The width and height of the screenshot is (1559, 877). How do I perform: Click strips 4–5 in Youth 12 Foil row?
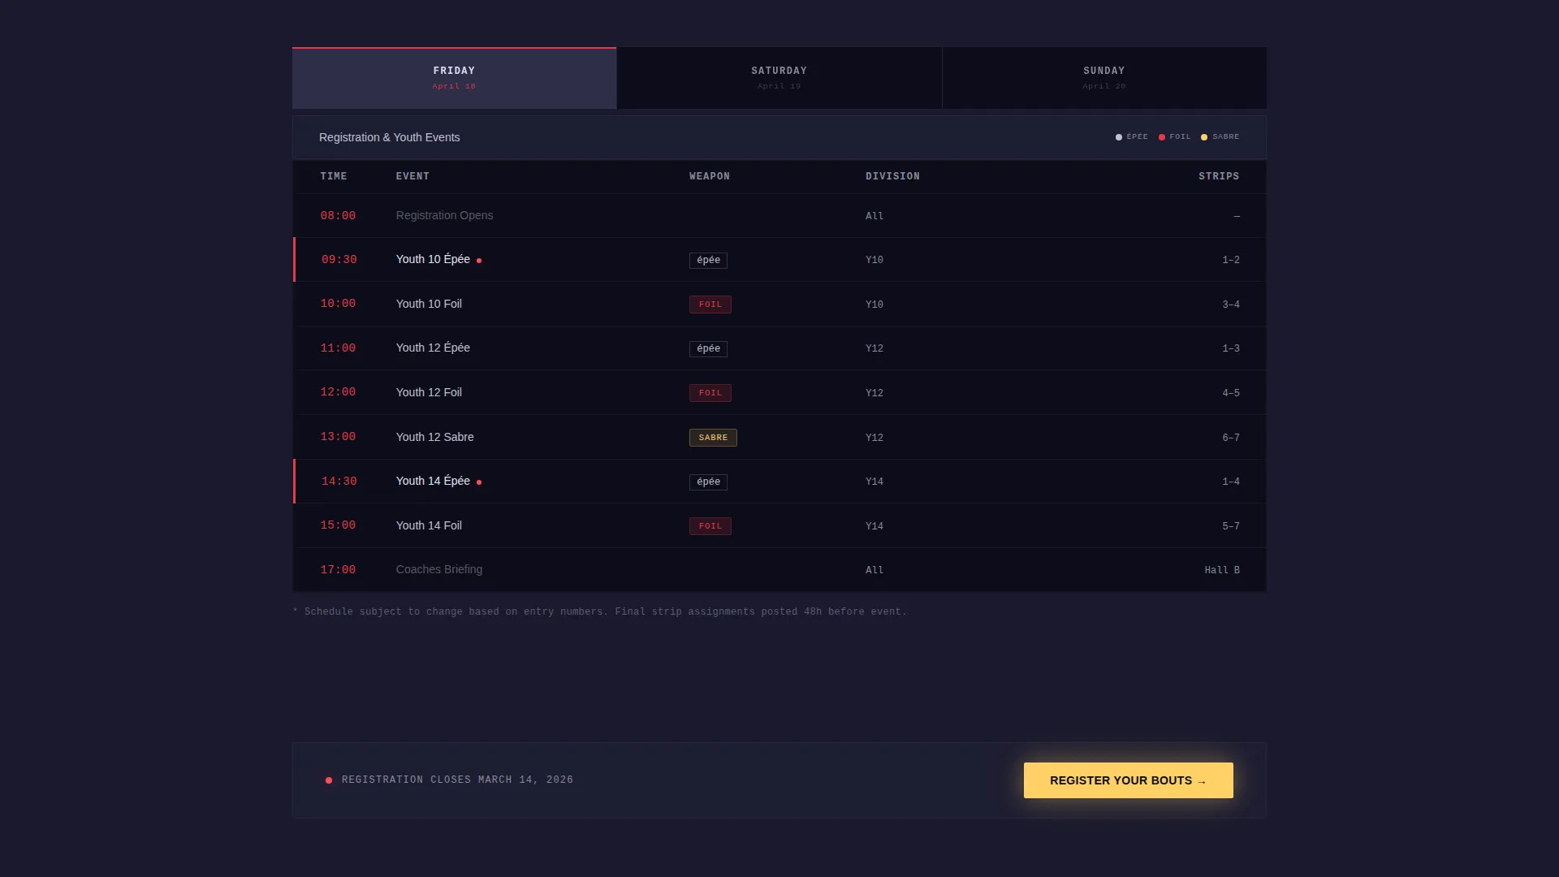tap(1231, 393)
